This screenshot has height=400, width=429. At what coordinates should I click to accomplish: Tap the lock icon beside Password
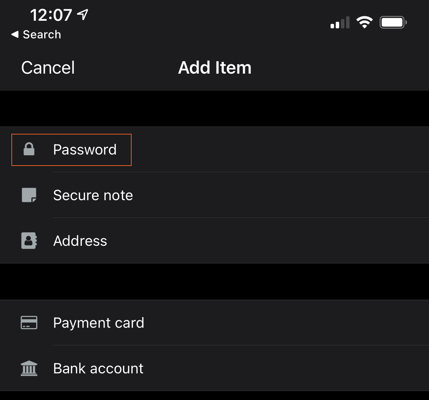point(29,149)
